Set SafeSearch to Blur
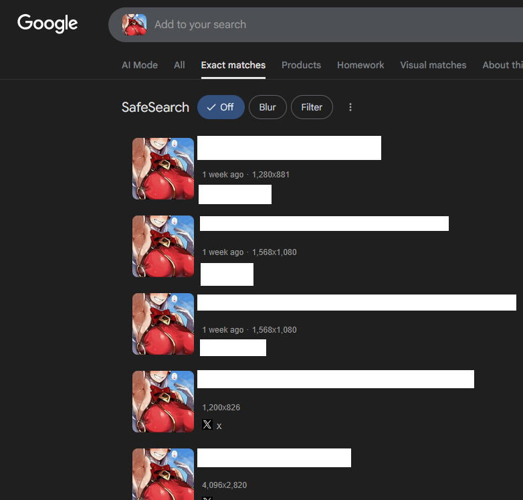This screenshot has width=523, height=500. click(268, 107)
